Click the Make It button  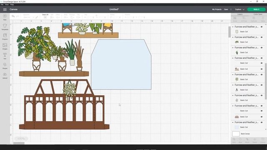(256, 10)
